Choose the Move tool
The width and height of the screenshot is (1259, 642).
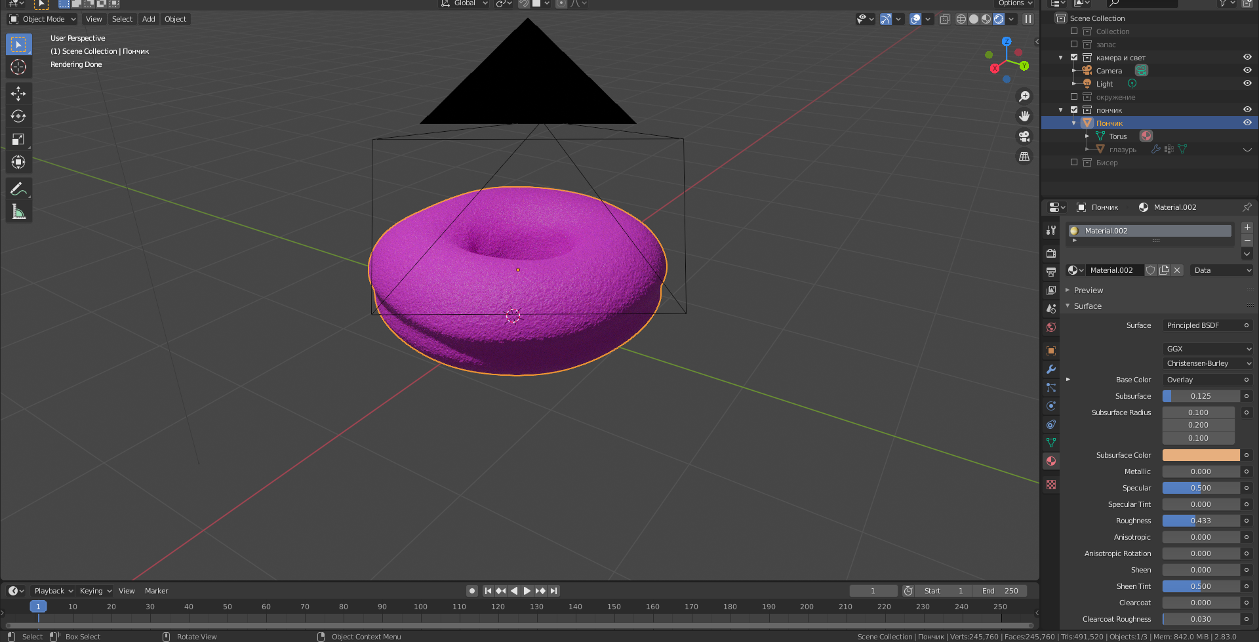19,94
